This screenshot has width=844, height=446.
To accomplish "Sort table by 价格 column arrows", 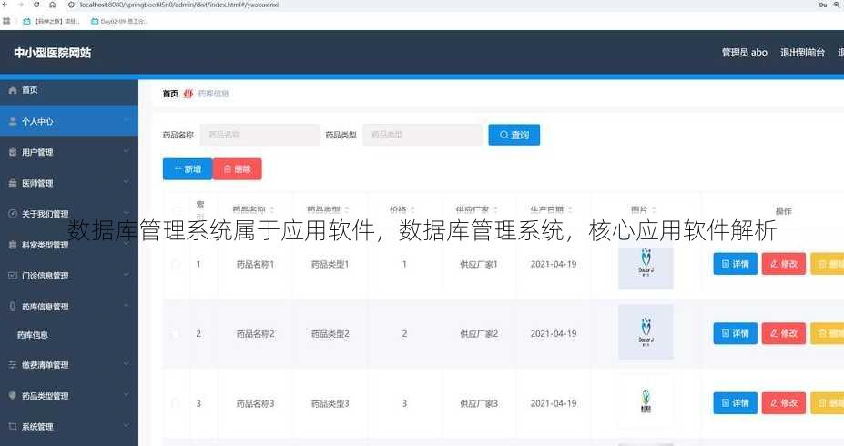I will (x=412, y=209).
